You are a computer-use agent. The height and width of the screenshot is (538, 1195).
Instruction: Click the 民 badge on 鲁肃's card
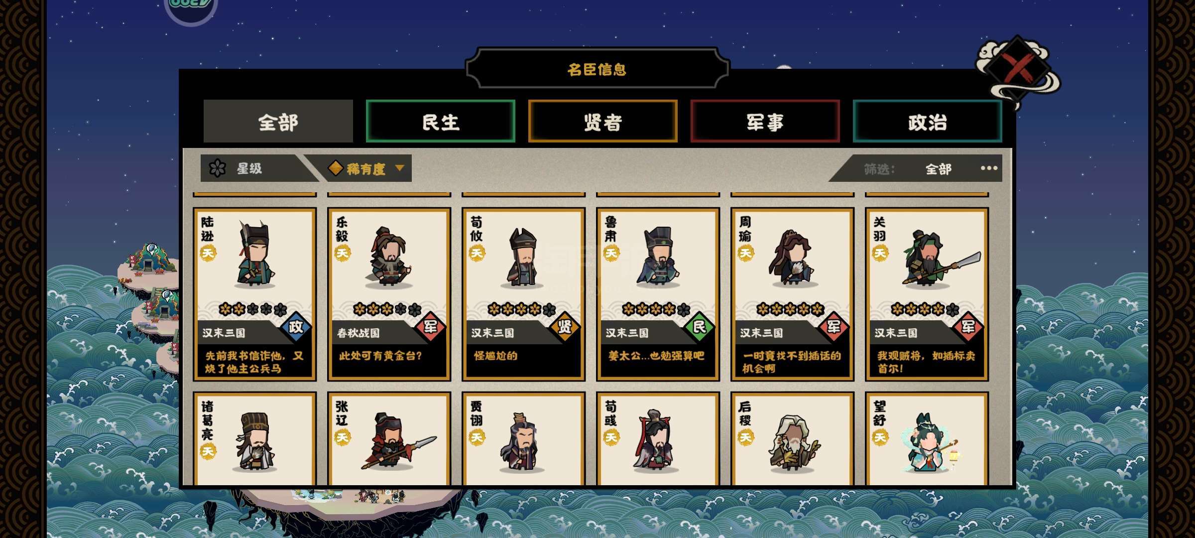pos(699,327)
